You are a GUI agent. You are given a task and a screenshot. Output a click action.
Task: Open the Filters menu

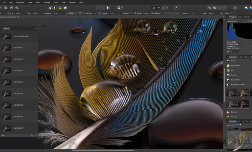coord(56,2)
